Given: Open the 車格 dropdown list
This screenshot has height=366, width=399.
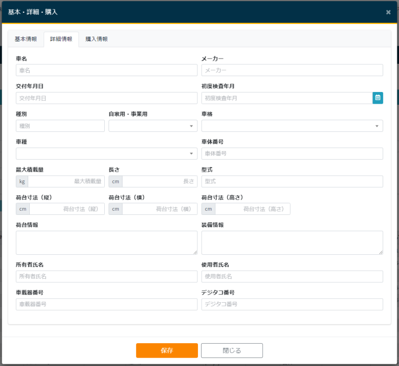Looking at the screenshot, I should 292,126.
